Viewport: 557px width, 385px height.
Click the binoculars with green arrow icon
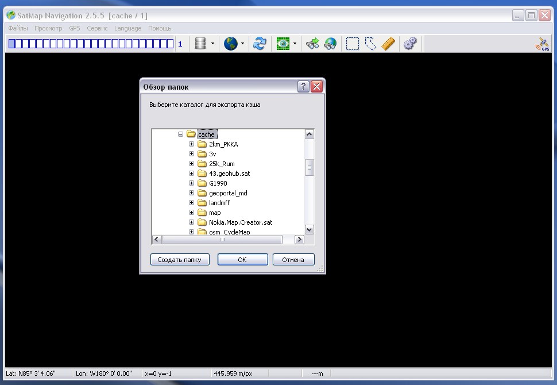[x=312, y=43]
